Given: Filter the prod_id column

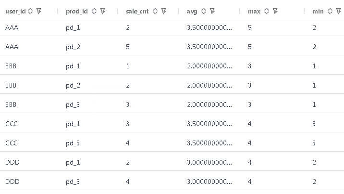Looking at the screenshot, I should 102,11.
